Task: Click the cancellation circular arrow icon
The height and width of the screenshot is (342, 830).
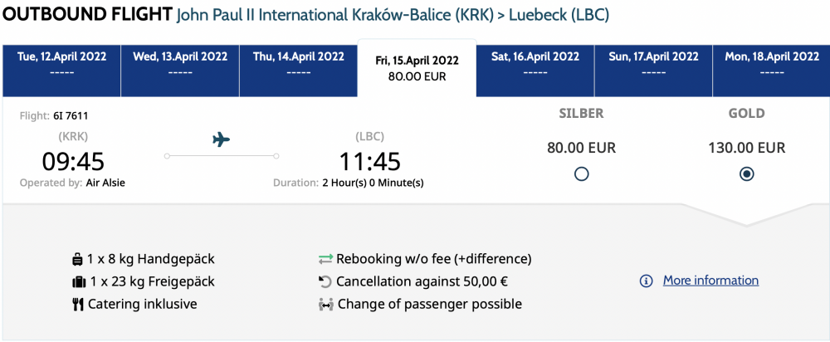Action: click(x=325, y=281)
